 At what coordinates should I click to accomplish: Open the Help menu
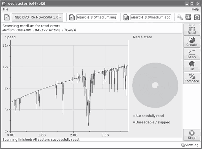195,9
